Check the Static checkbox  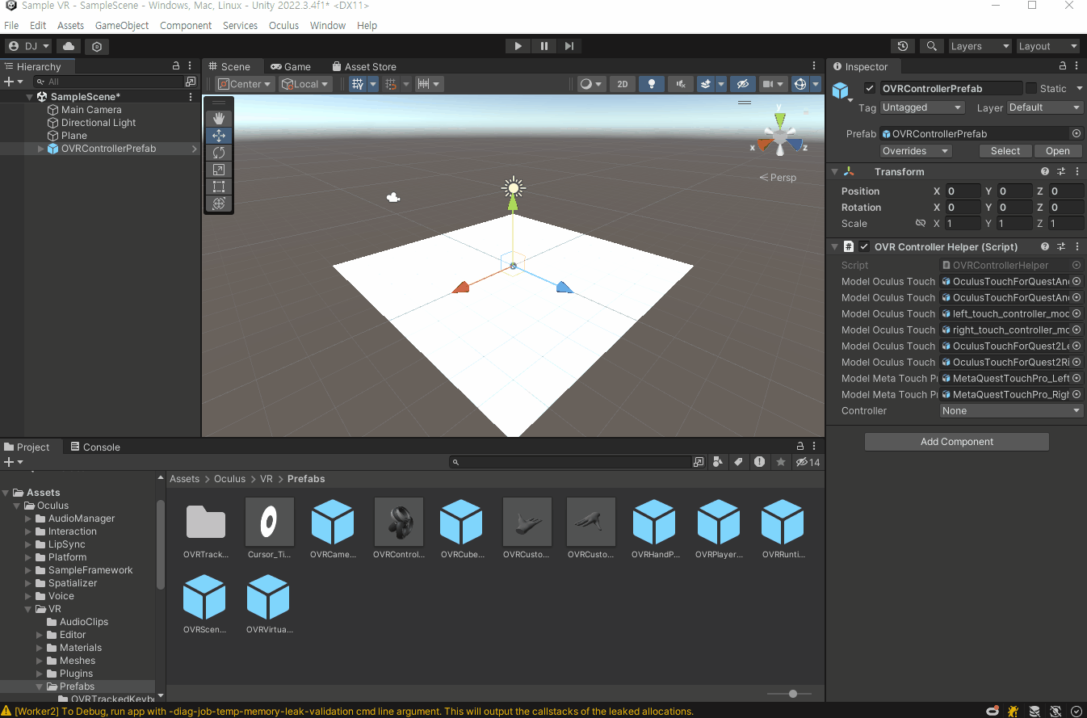coord(1031,88)
